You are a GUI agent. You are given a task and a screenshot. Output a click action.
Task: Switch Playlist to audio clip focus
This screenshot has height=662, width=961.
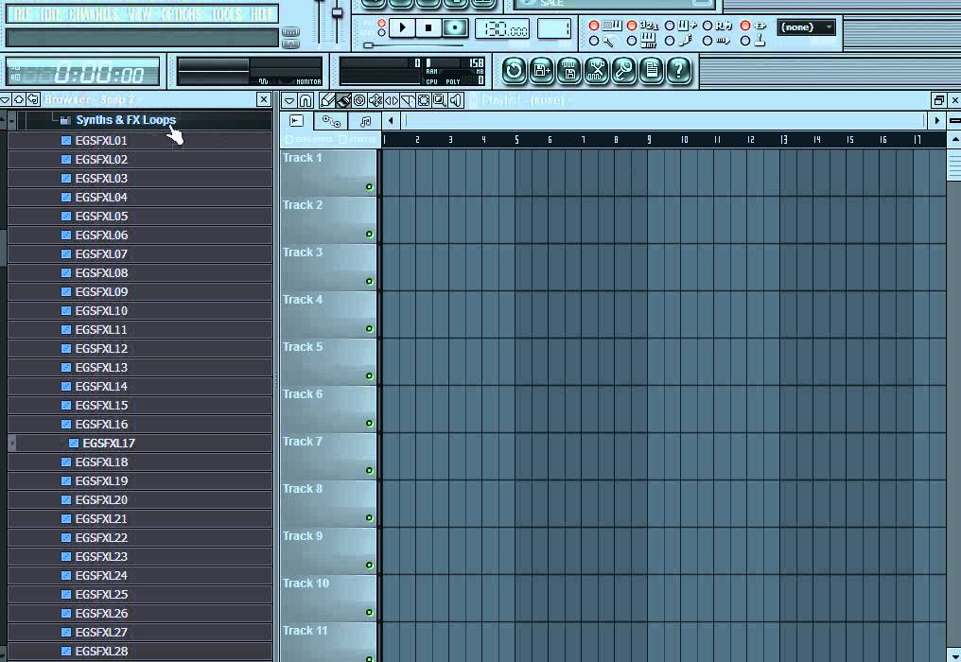point(297,121)
